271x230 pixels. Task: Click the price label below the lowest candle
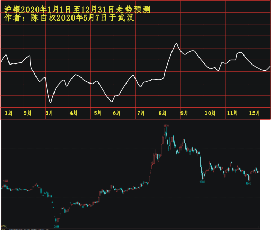tap(57, 227)
